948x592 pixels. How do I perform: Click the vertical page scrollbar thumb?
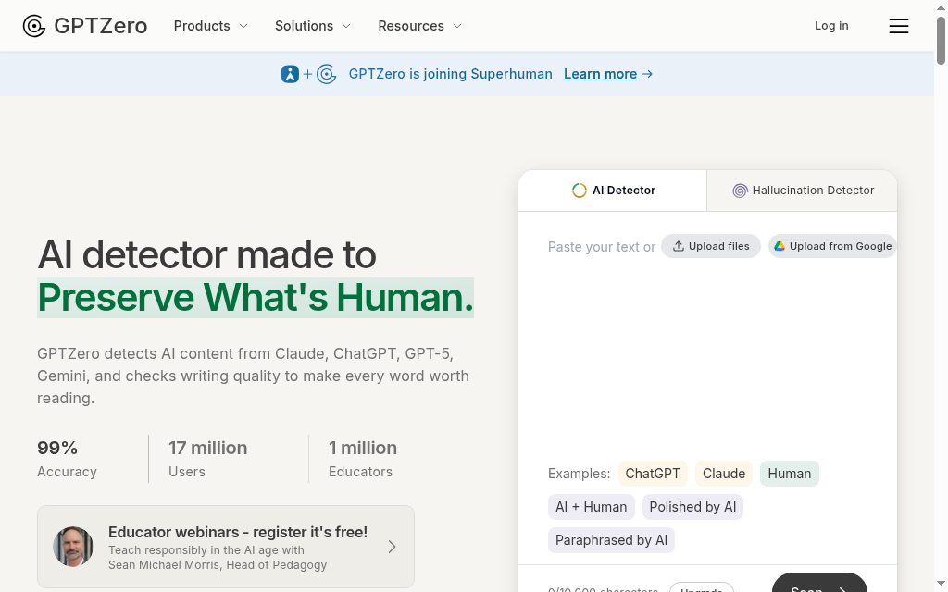pyautogui.click(x=941, y=40)
